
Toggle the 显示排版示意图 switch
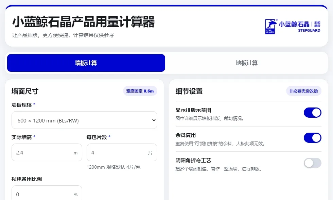[312, 113]
